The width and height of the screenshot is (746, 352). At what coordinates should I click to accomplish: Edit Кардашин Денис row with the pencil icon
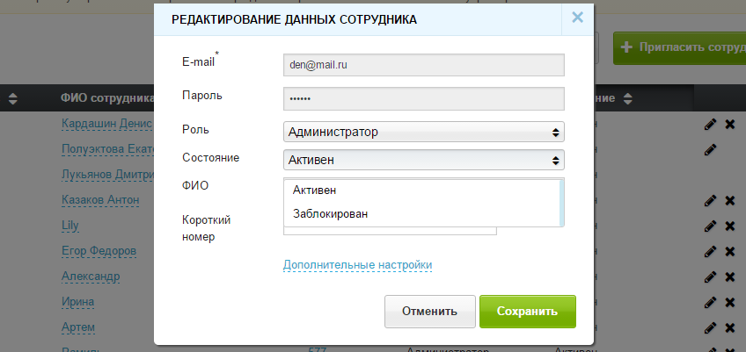click(710, 125)
